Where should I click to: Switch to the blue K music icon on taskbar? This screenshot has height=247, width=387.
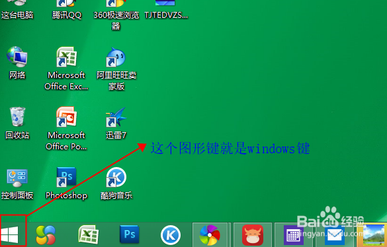click(x=170, y=235)
